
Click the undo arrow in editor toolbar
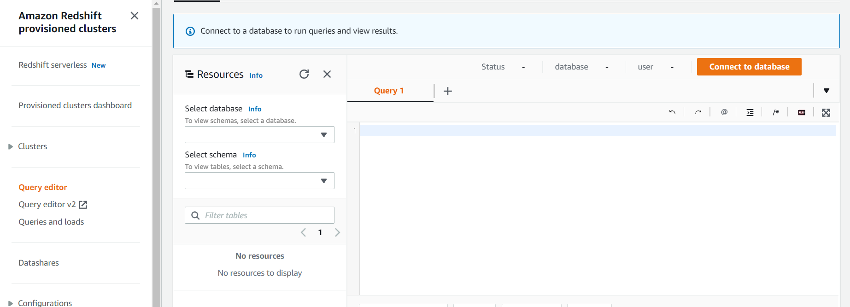point(672,112)
